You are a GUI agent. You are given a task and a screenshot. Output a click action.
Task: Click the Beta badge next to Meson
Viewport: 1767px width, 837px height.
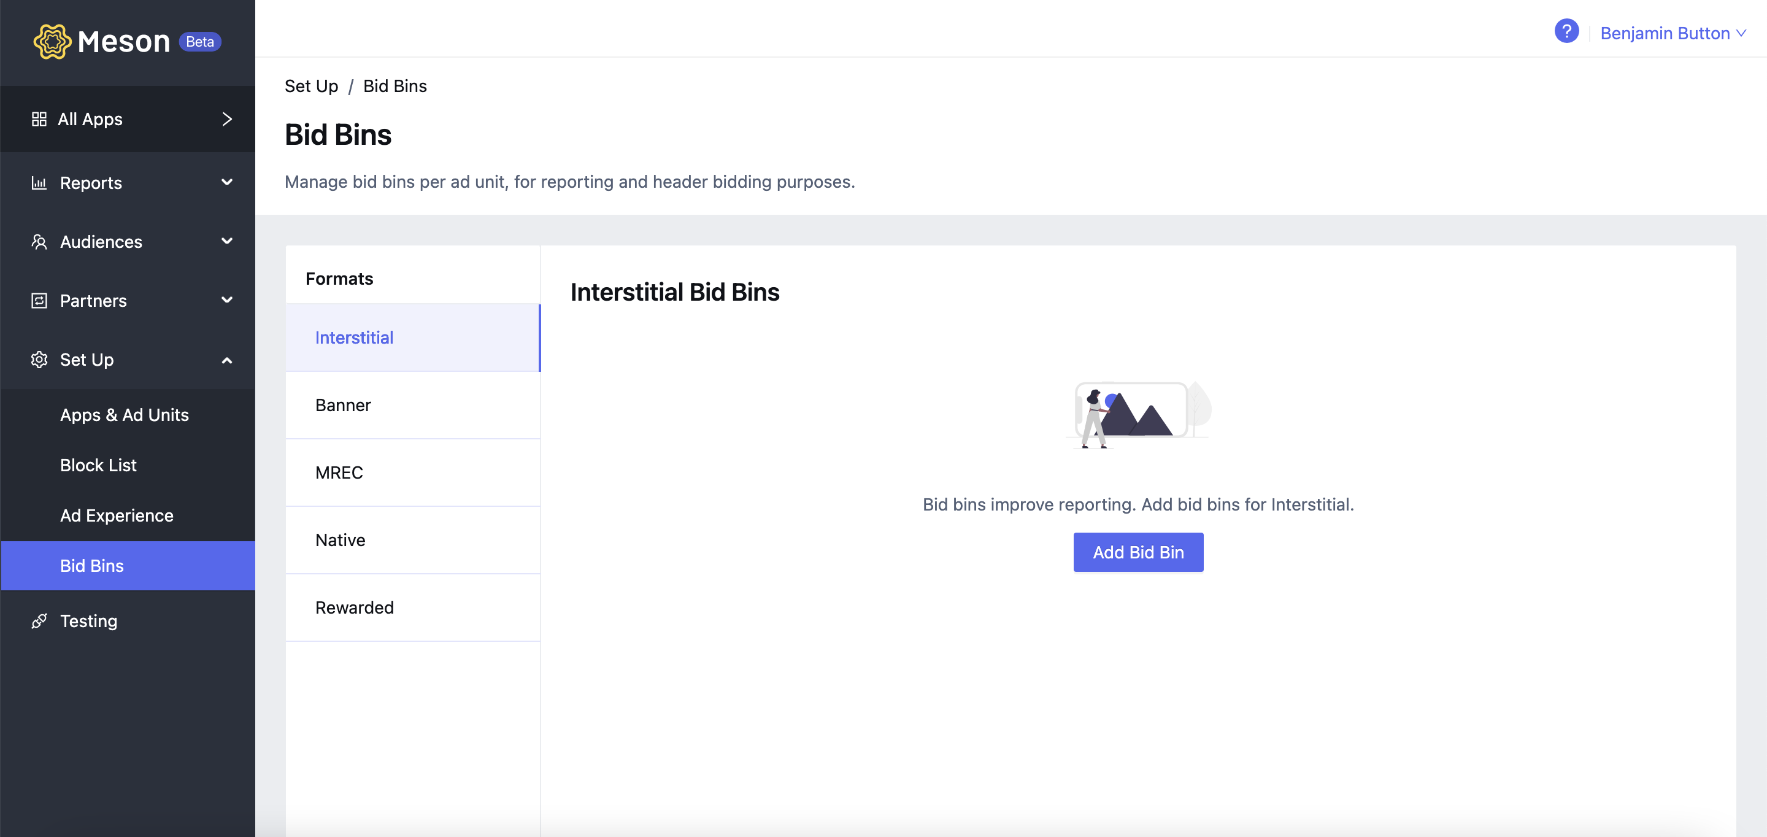tap(199, 42)
